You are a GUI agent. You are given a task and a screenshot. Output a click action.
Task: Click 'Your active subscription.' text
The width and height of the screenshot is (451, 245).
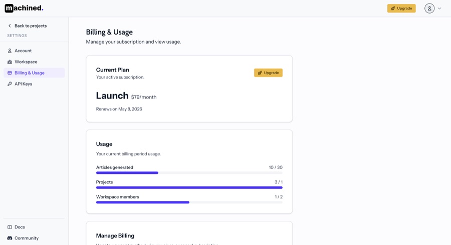tap(120, 77)
